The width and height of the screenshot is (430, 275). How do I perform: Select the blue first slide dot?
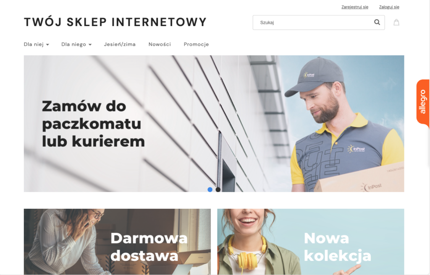[x=210, y=189]
